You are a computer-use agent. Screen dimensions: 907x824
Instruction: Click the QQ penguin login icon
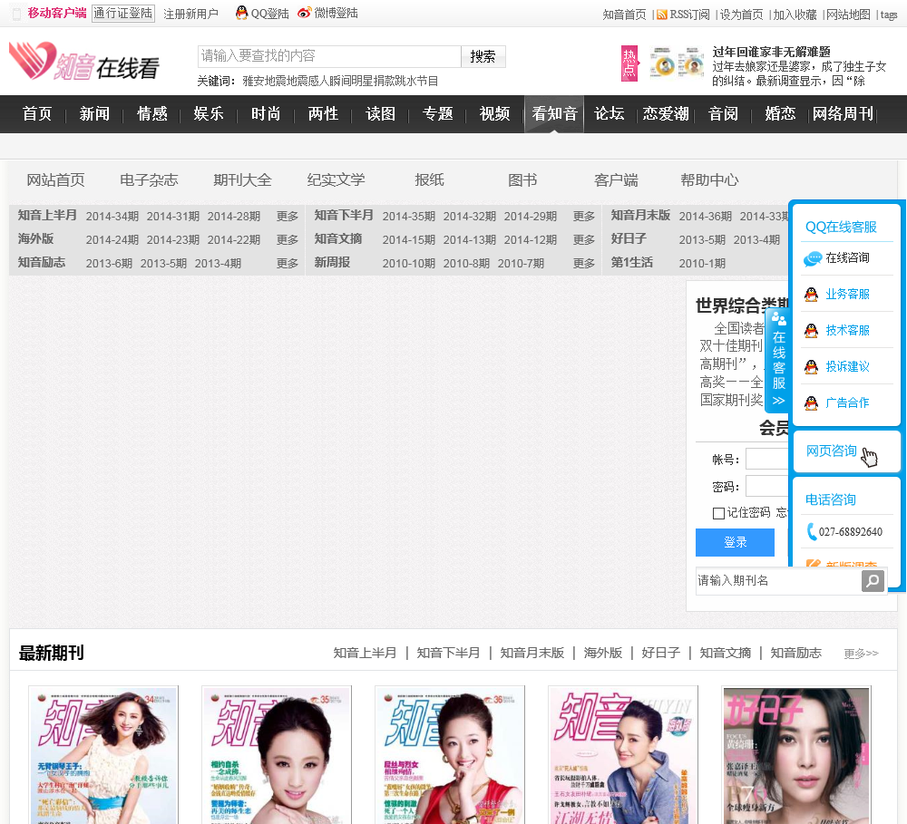(242, 13)
